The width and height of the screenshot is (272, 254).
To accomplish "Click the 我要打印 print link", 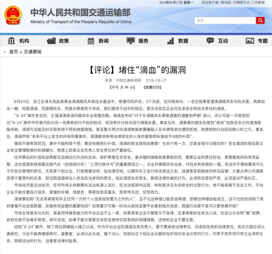I will [x=152, y=87].
